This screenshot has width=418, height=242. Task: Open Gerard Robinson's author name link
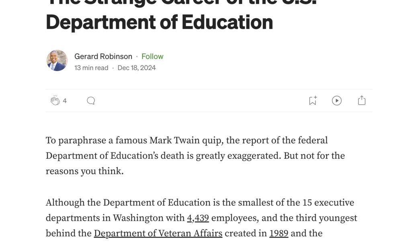[x=103, y=56]
